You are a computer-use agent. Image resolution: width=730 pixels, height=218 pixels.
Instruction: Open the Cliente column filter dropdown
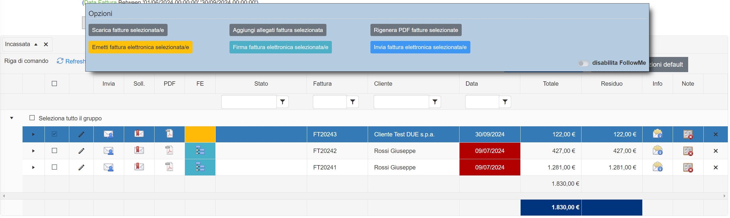pos(435,102)
